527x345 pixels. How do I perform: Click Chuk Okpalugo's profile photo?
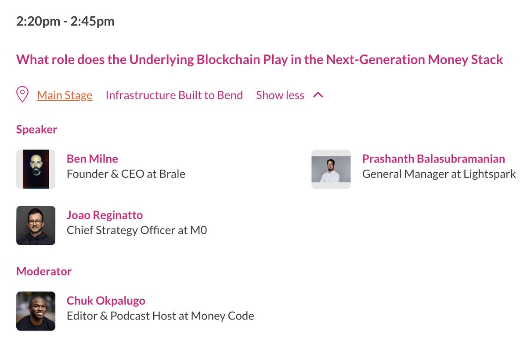coord(36,311)
